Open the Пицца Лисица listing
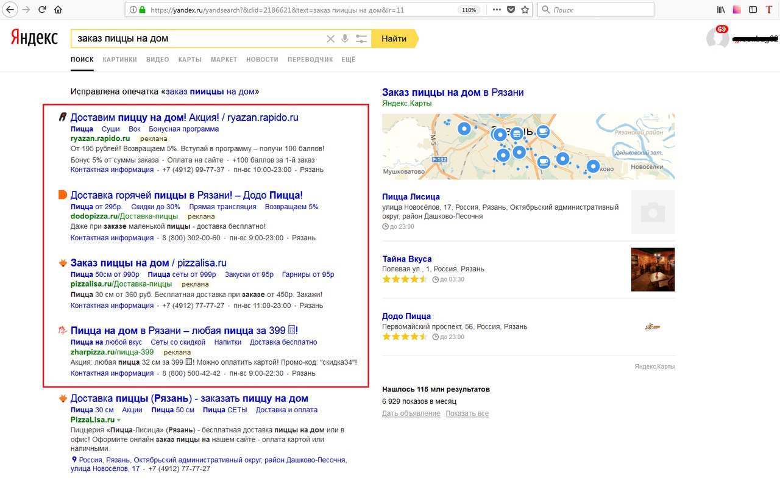Screen dimensions: 780x483 click(x=411, y=197)
